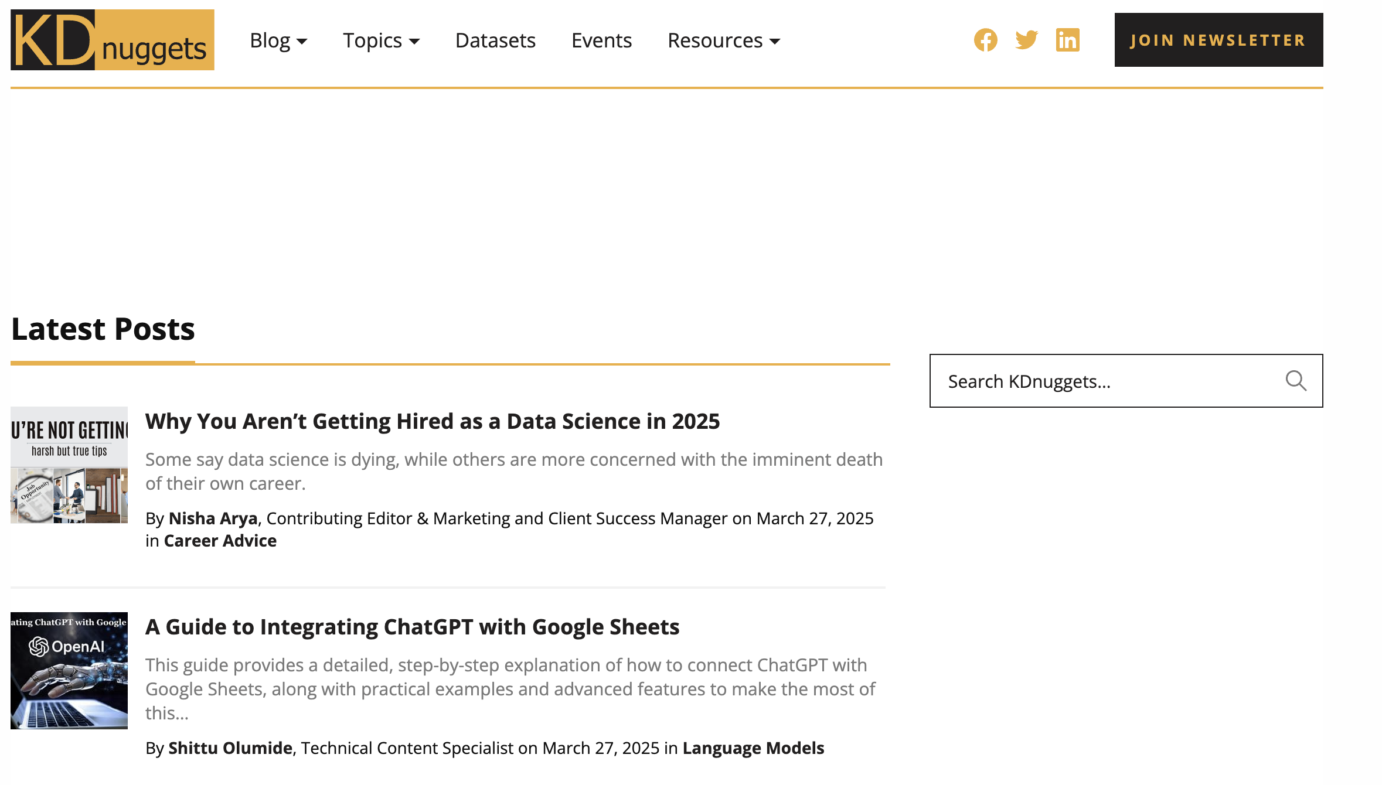Click the KDnuggets logo
Image resolution: width=1382 pixels, height=785 pixels.
click(x=112, y=40)
